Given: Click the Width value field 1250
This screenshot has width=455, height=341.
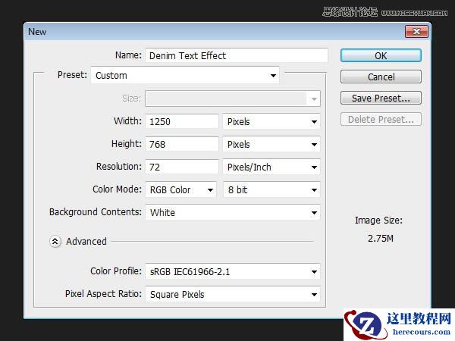Looking at the screenshot, I should (182, 121).
